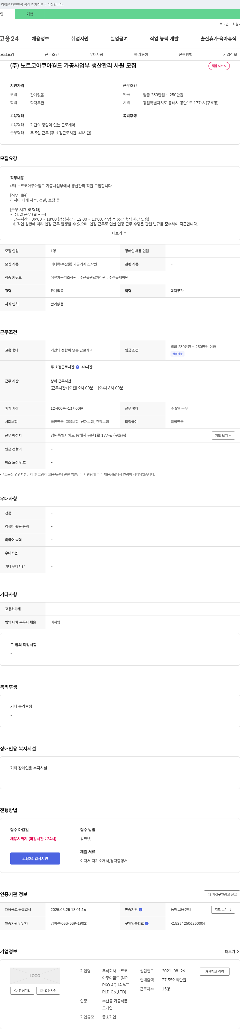The height and width of the screenshot is (1029, 240).
Task: Switch to the 기업 tab
Action: click(30, 14)
